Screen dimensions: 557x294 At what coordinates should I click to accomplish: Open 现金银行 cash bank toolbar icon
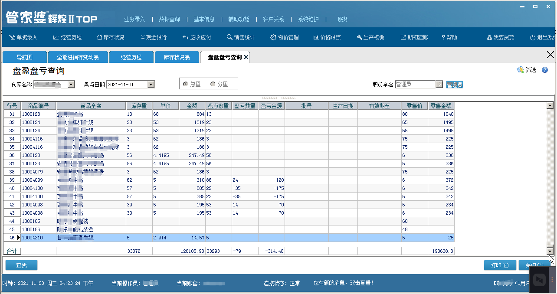point(143,38)
